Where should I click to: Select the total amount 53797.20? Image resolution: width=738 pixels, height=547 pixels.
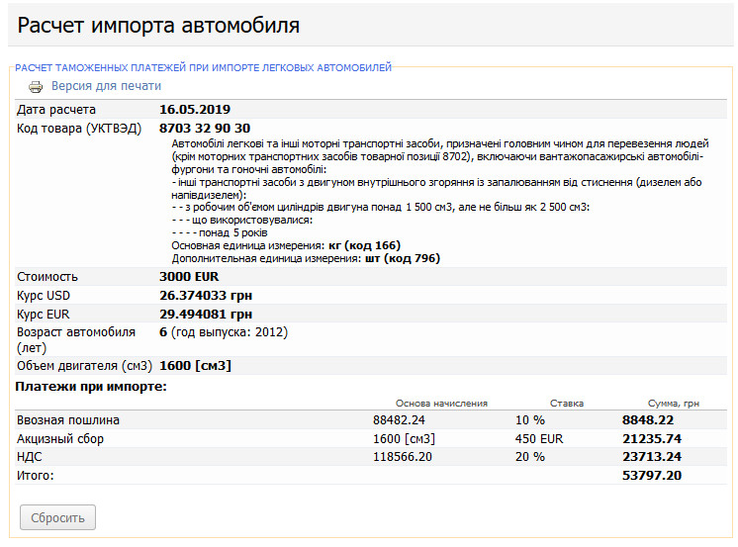[652, 476]
